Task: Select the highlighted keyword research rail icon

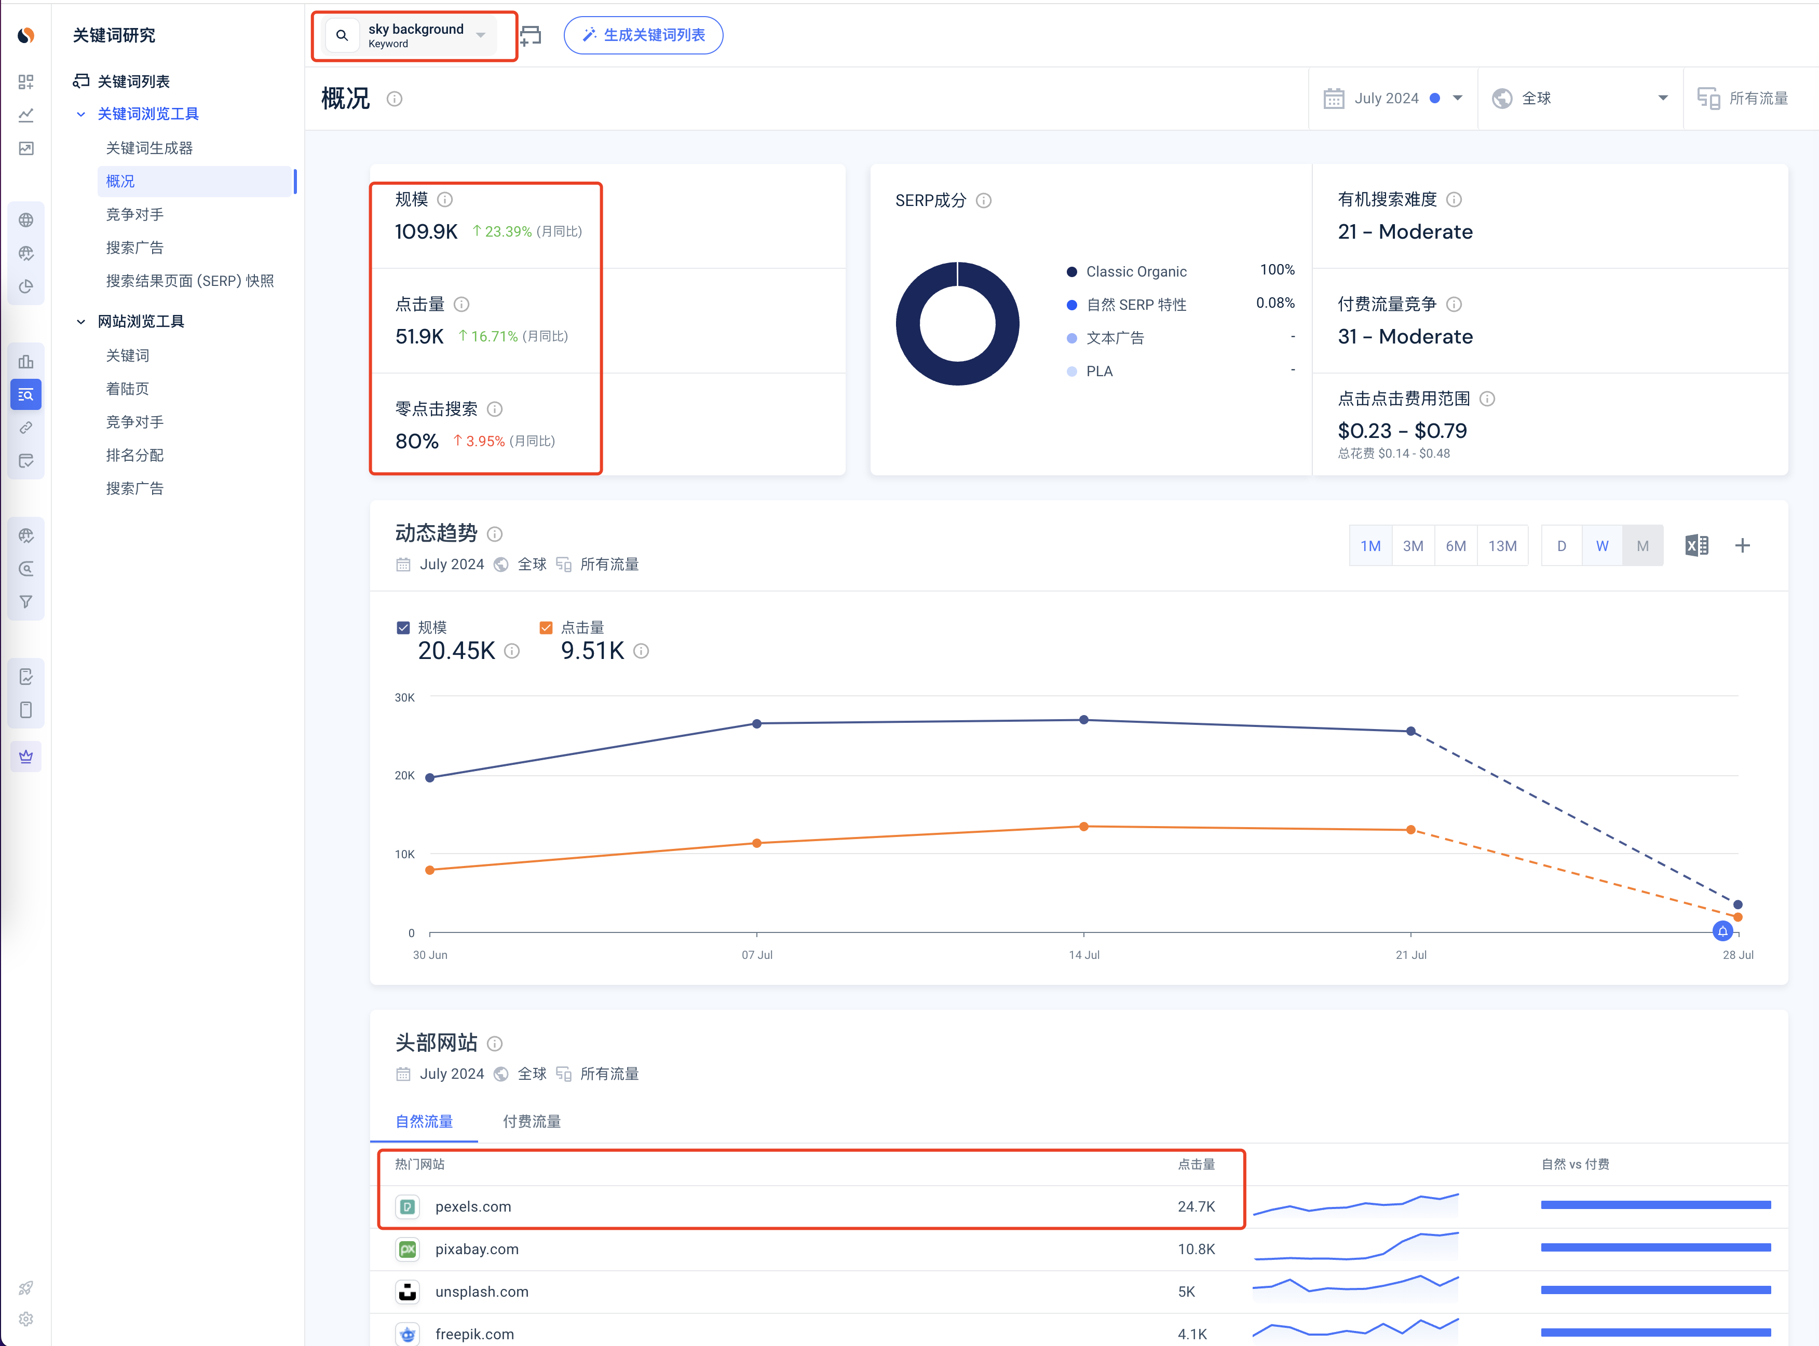Action: [26, 394]
